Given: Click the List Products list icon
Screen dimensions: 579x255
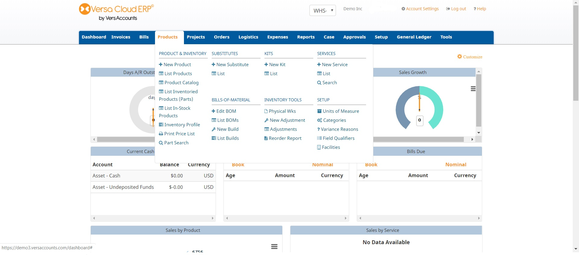Looking at the screenshot, I should tap(161, 73).
